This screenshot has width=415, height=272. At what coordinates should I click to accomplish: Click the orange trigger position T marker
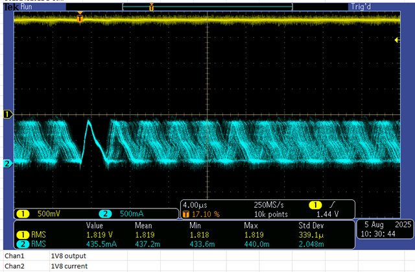point(80,18)
